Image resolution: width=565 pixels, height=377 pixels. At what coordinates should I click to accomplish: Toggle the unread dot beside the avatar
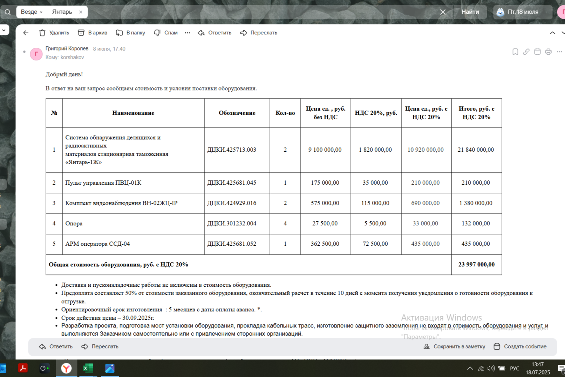24,52
